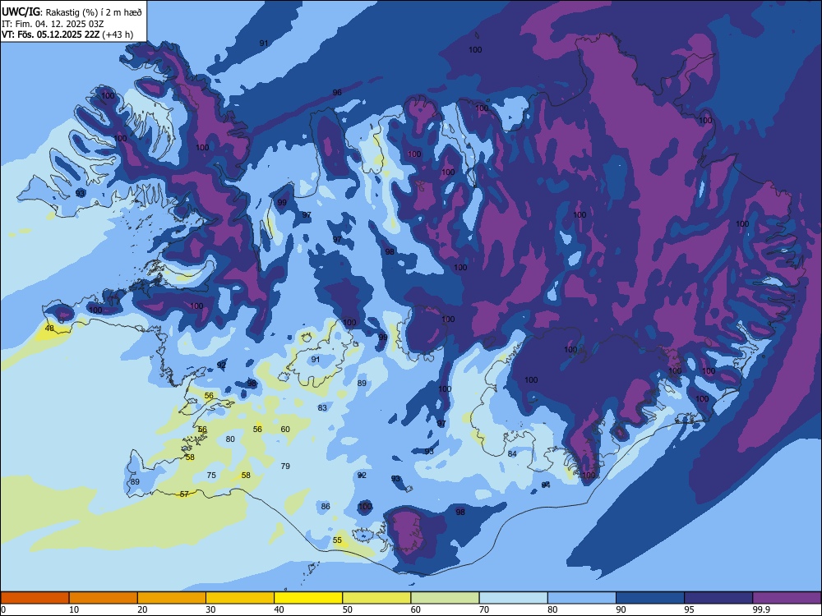Image resolution: width=822 pixels, height=616 pixels.
Task: Click the '57' humidity value on the coastline
Action: [184, 494]
